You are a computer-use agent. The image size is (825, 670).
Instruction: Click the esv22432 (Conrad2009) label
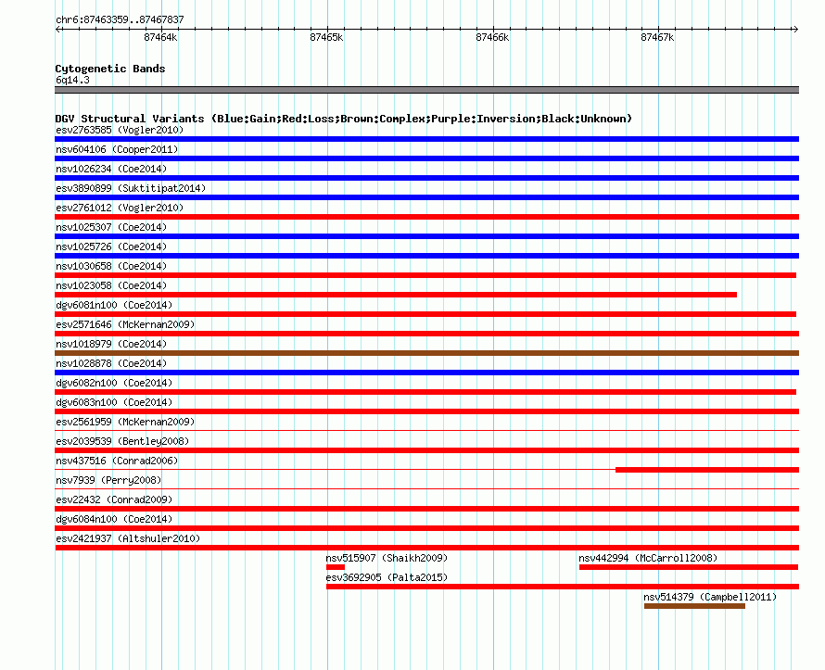coord(114,499)
